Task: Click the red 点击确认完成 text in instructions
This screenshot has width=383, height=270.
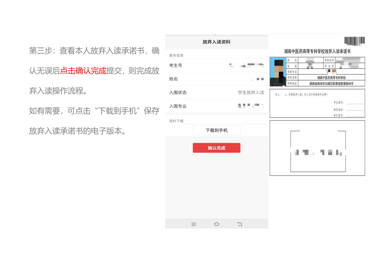Action: click(83, 71)
